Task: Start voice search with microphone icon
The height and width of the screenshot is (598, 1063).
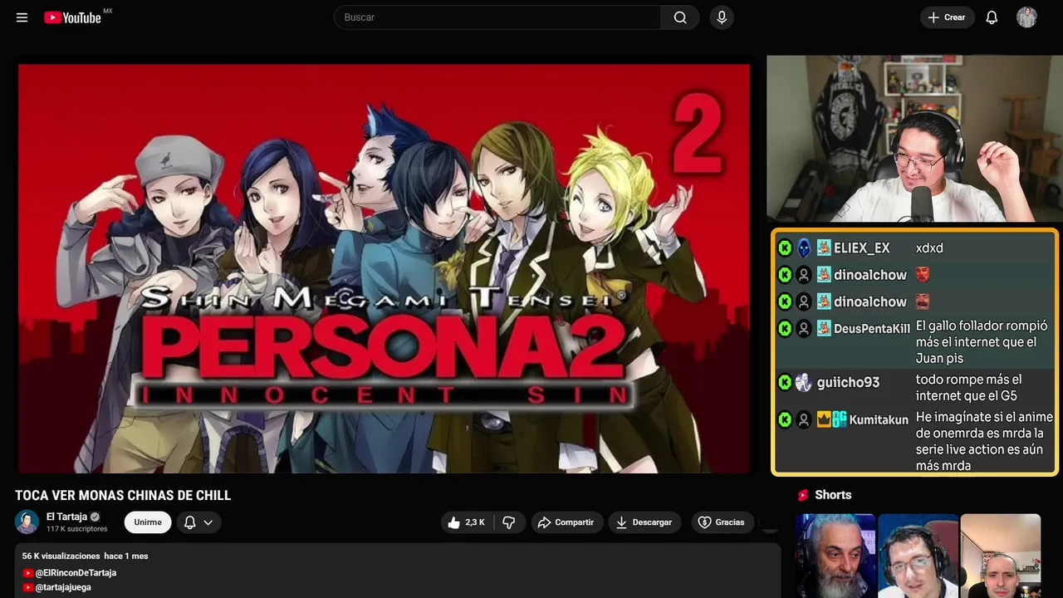Action: 722,17
